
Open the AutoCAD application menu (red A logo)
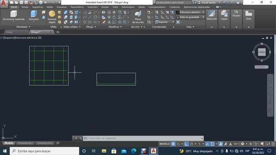3,3
